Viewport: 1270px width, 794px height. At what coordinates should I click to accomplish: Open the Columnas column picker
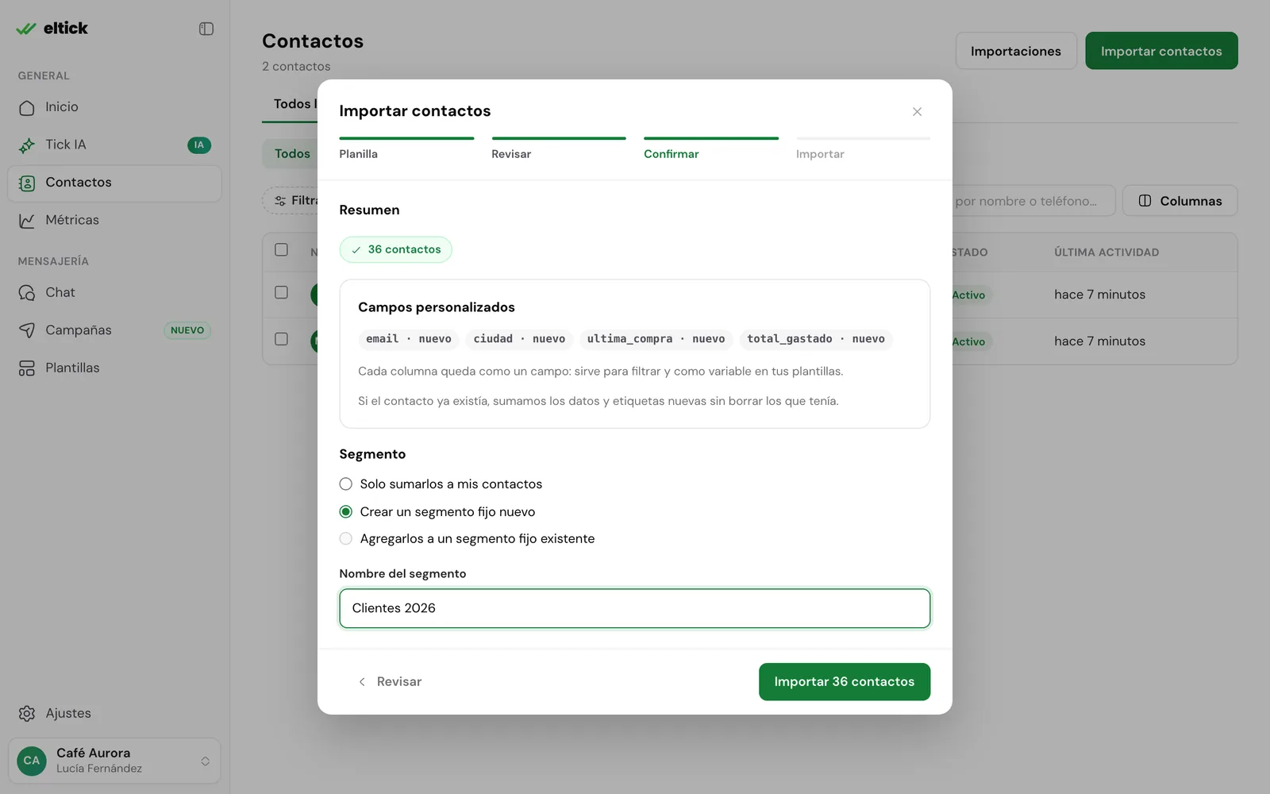[x=1180, y=201]
